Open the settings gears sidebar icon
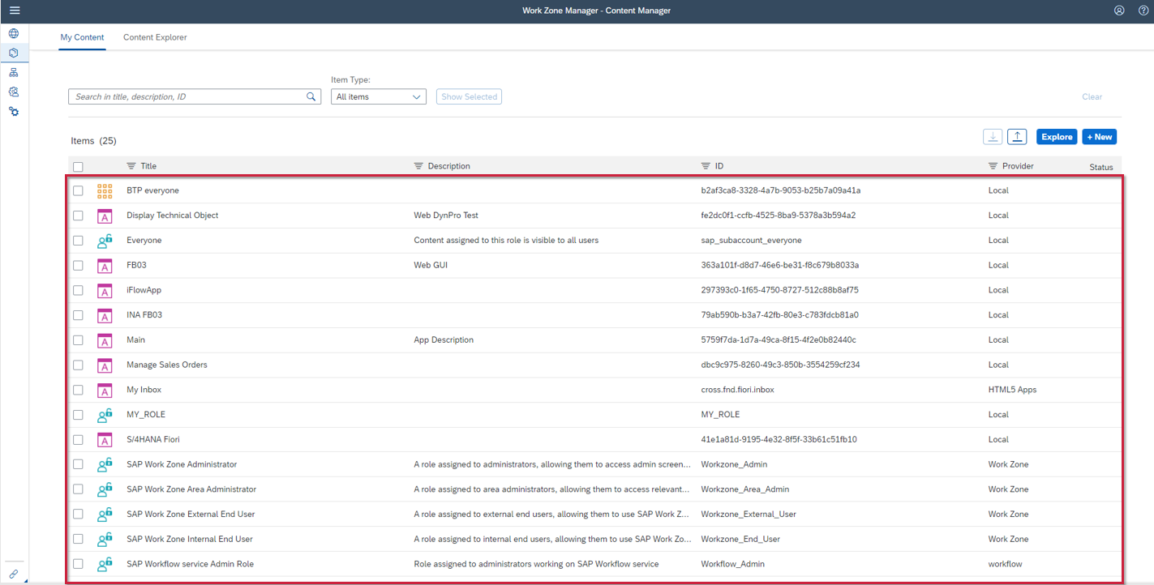 [14, 111]
